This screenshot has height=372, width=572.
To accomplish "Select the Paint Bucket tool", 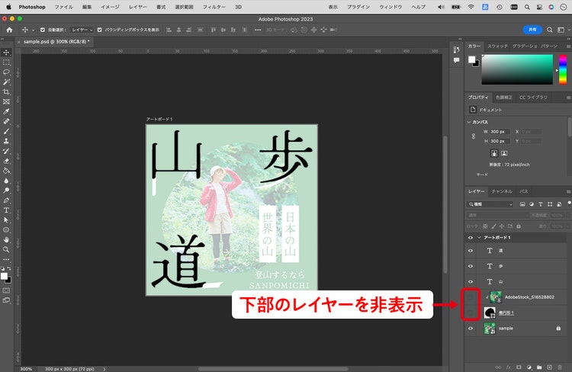I will [6, 171].
